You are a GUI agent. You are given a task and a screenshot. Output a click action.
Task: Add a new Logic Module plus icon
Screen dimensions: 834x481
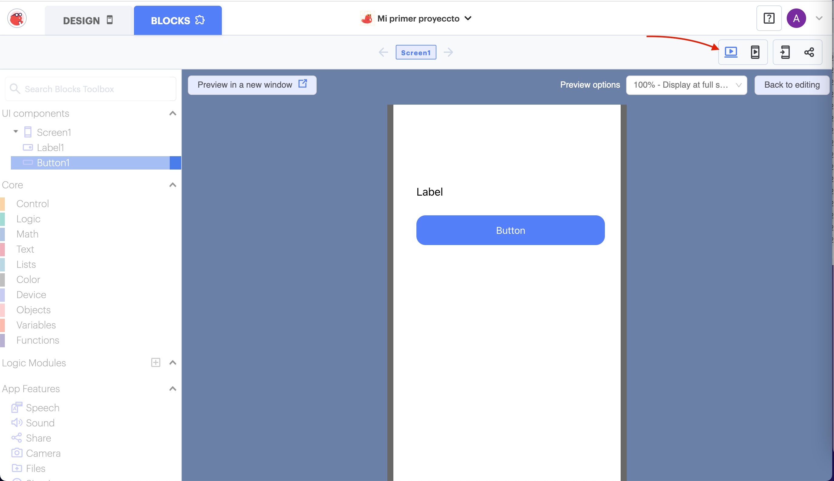155,362
